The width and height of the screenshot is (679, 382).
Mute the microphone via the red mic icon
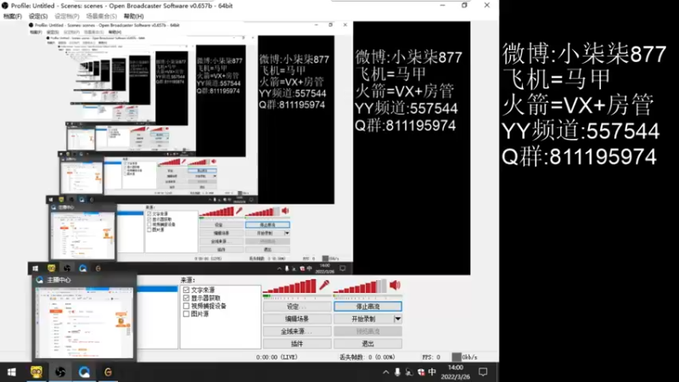tap(324, 285)
